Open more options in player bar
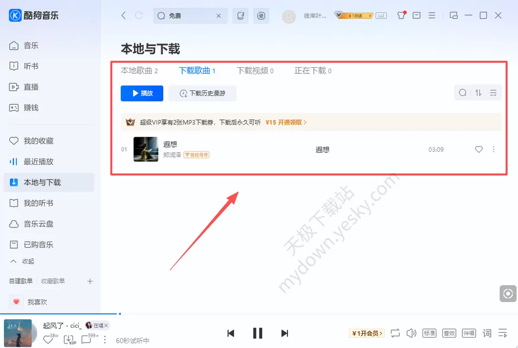The width and height of the screenshot is (518, 348). pos(104,340)
